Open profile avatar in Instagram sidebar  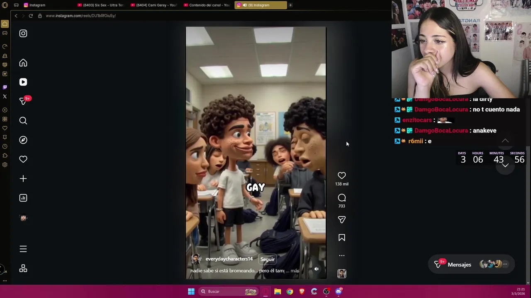[23, 218]
